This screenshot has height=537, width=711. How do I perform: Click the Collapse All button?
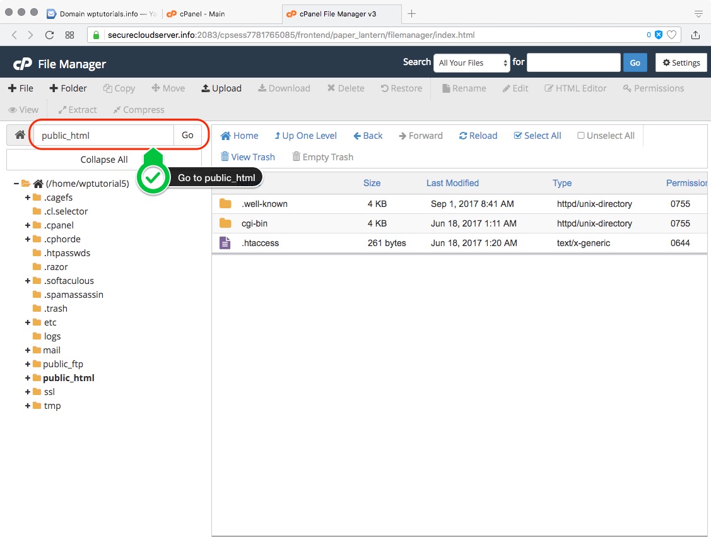click(x=104, y=160)
